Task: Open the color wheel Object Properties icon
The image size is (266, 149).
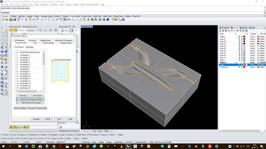Action: pos(96,20)
